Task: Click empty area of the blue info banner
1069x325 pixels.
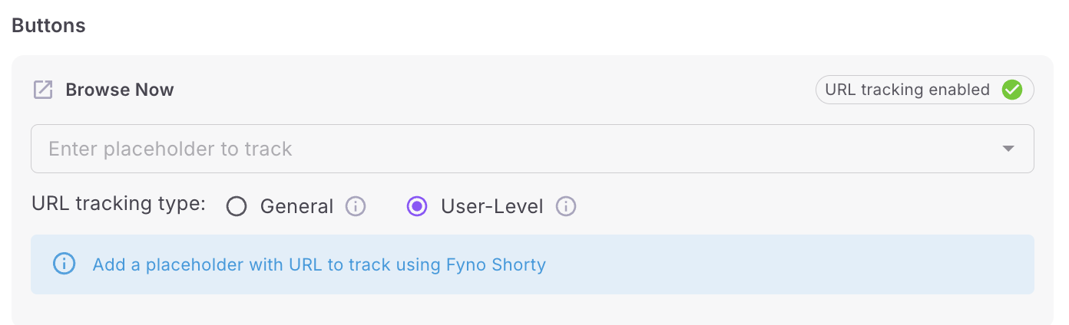Action: pyautogui.click(x=768, y=265)
